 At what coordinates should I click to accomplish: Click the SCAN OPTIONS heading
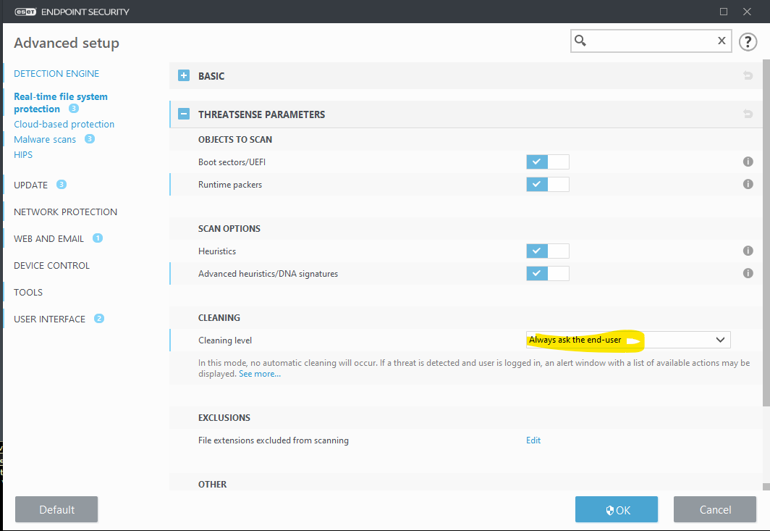[229, 229]
